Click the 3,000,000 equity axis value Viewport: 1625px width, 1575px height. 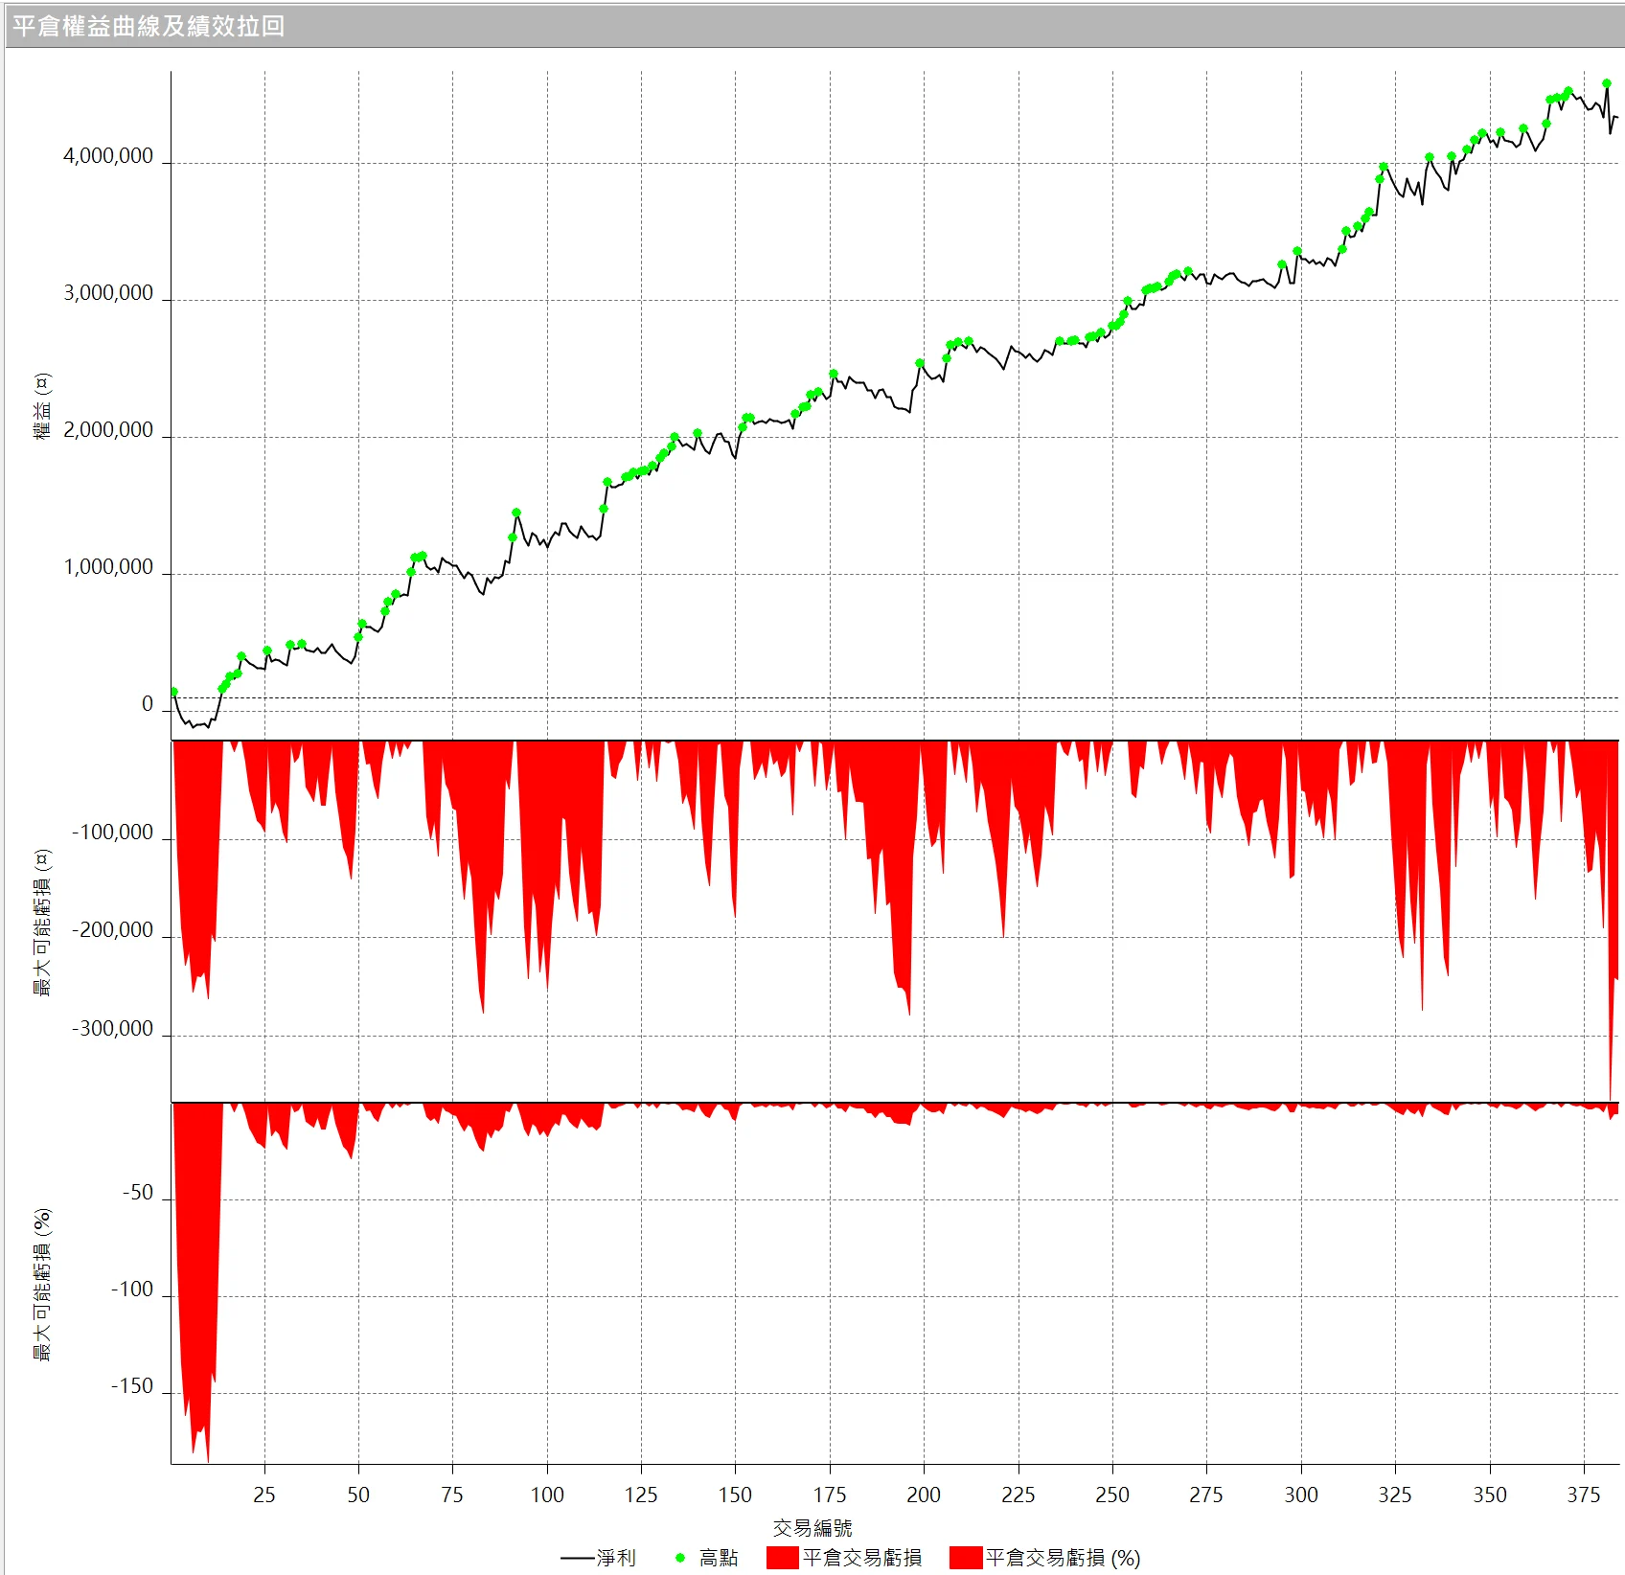[108, 293]
